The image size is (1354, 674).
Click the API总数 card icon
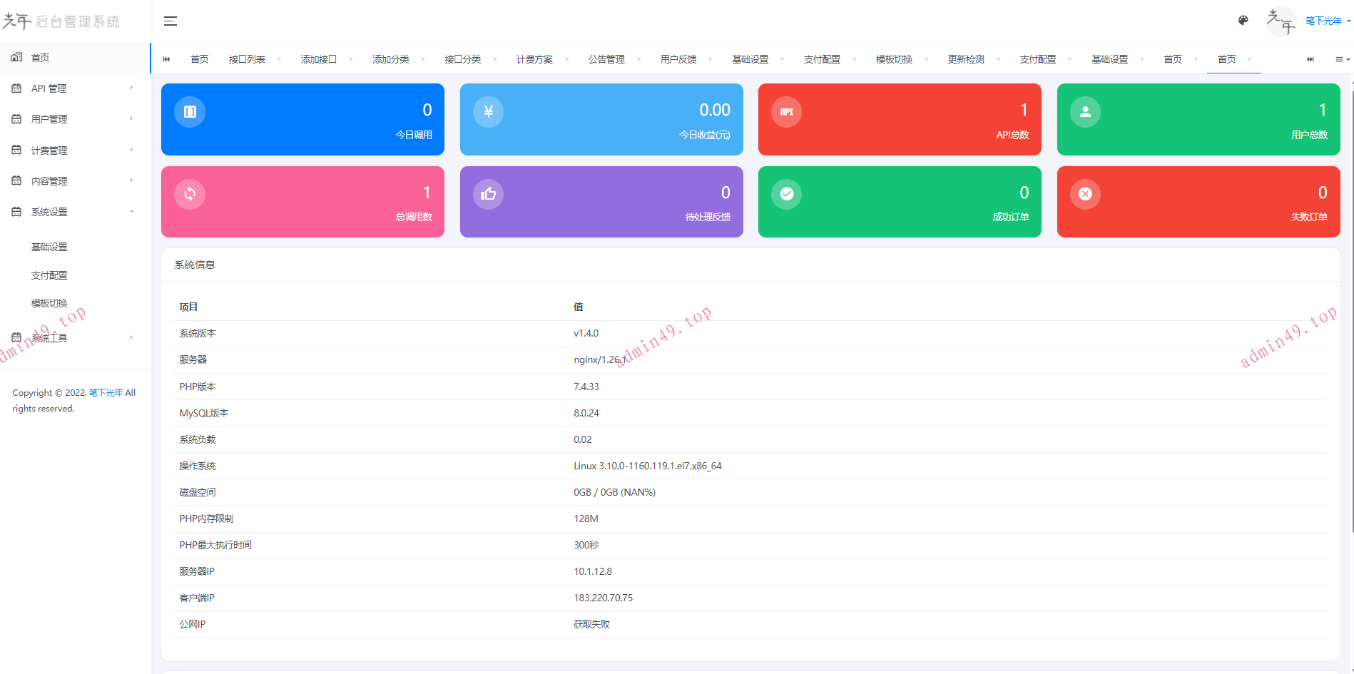(x=787, y=112)
